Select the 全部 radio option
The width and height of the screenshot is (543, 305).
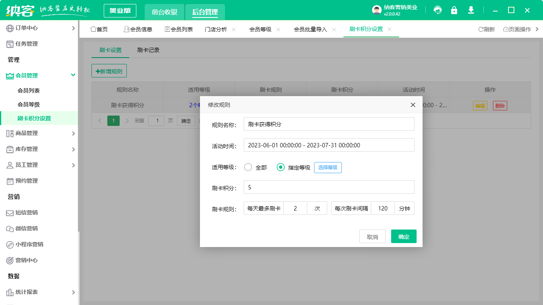(x=255, y=167)
